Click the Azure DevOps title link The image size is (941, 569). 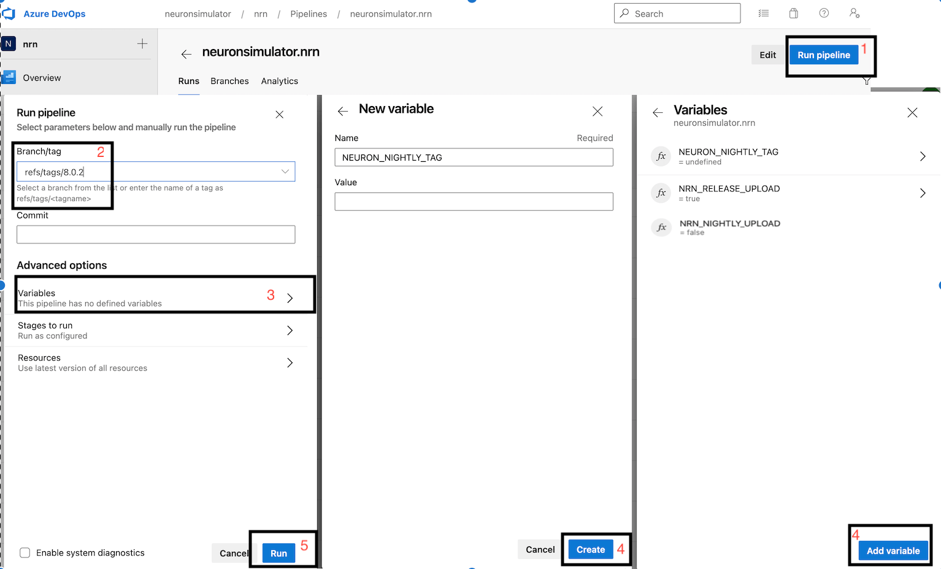point(55,13)
